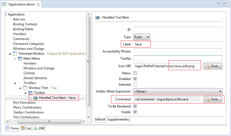Select Trim Contributions in the tree
This screenshot has width=231, height=136.
point(26,117)
